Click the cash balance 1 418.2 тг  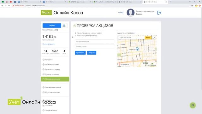pyautogui.click(x=49, y=37)
